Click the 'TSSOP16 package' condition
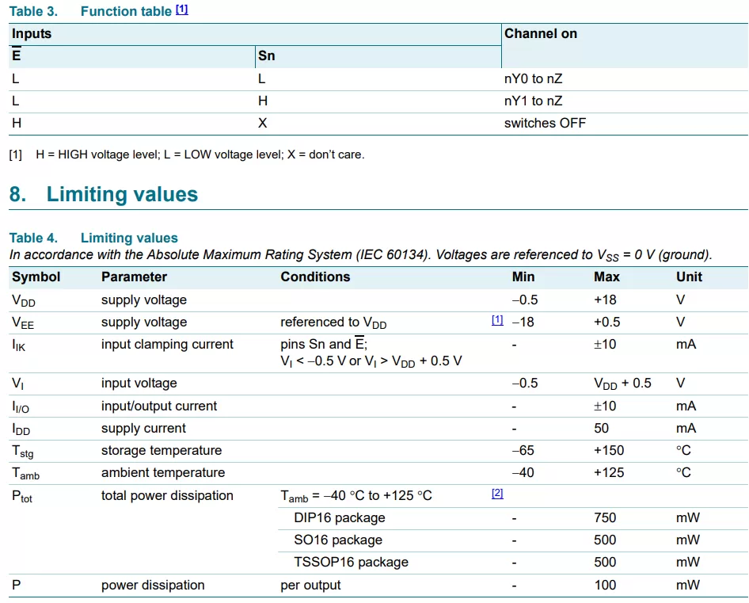Viewport: 749px width, 603px height. point(351,563)
